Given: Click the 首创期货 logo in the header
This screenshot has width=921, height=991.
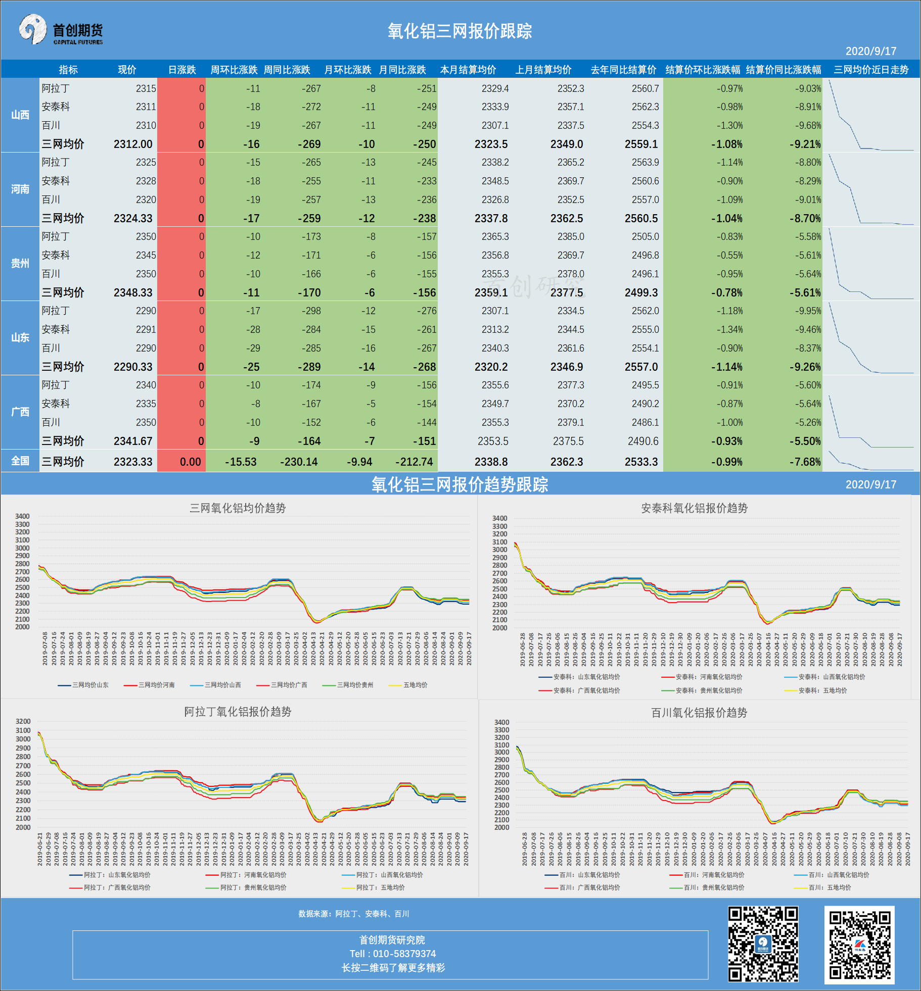Looking at the screenshot, I should click(61, 30).
